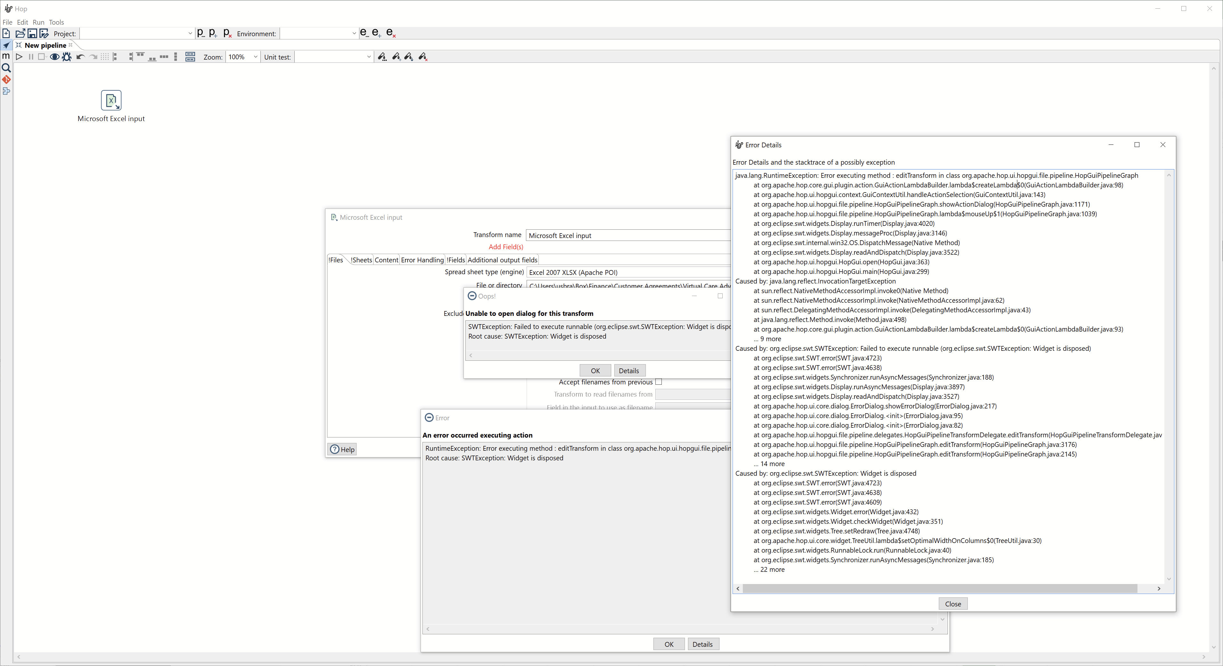
Task: Open the git perspective icon in sidebar
Action: click(x=6, y=80)
